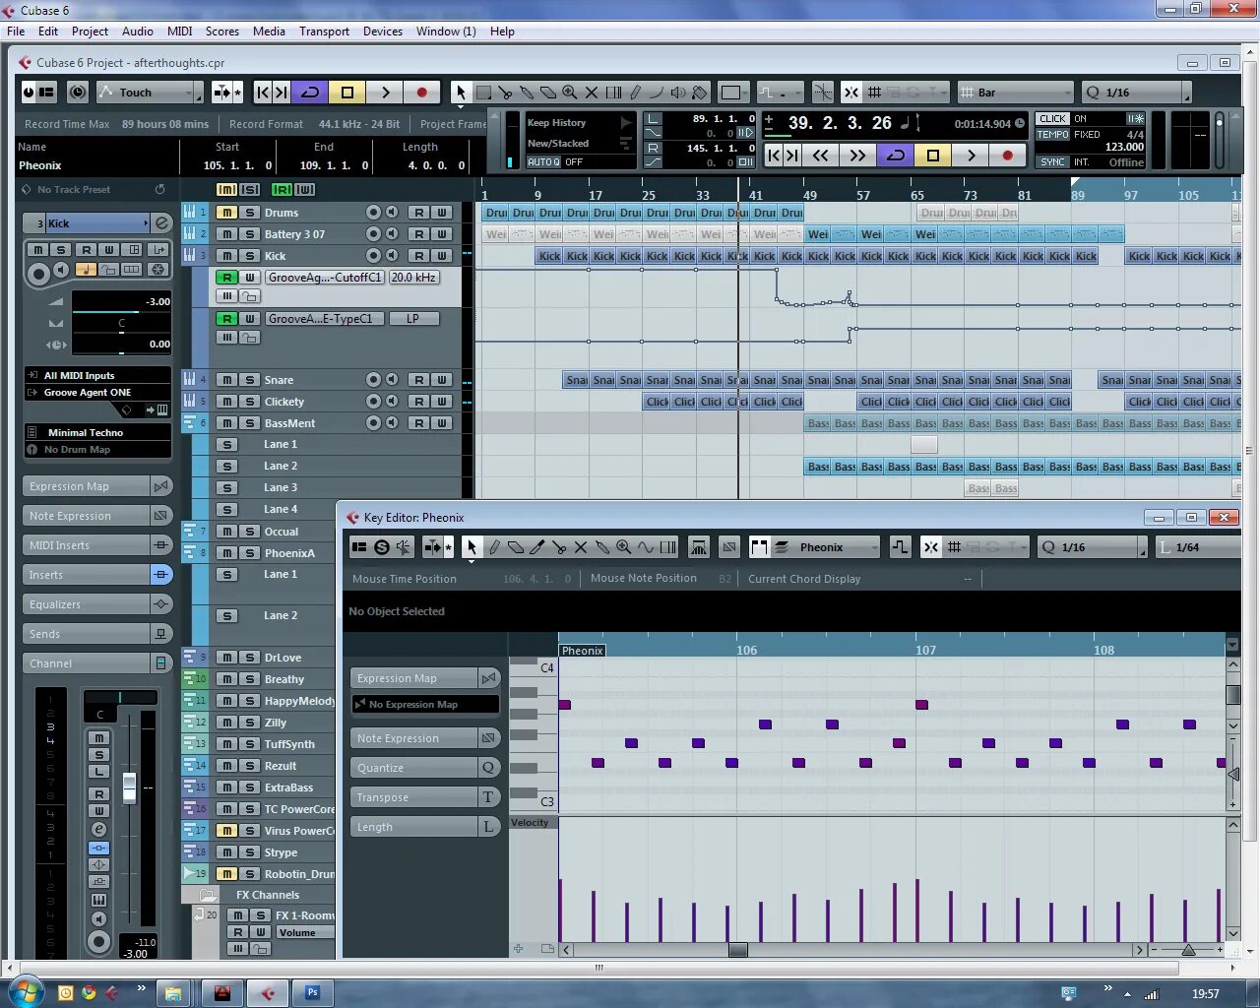Select the Split scissors tool in Key Editor

(559, 547)
